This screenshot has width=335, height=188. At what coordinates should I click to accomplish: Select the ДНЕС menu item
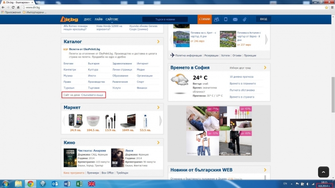click(x=87, y=19)
